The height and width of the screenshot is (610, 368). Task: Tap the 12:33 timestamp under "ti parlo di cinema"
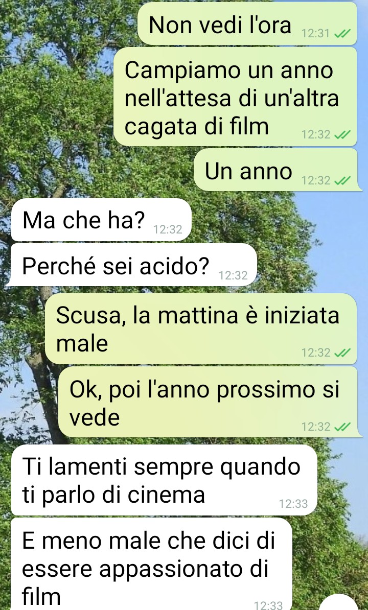(x=293, y=504)
